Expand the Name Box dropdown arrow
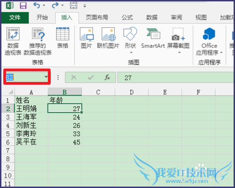 (x=46, y=77)
